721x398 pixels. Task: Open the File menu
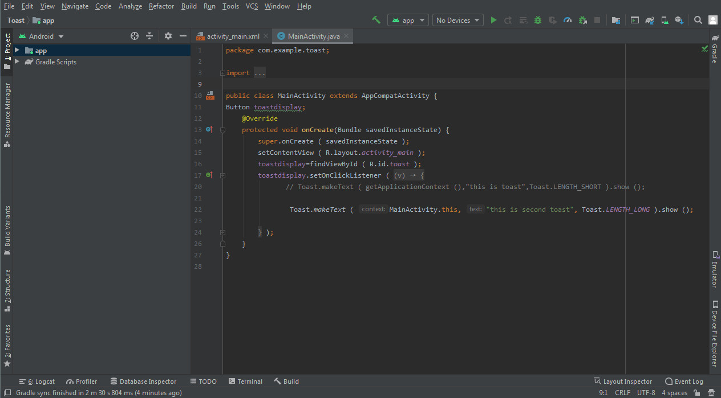9,6
